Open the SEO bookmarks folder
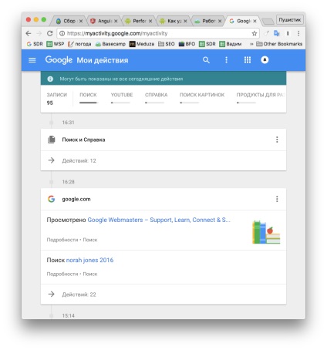This screenshot has width=327, height=350. (x=167, y=44)
